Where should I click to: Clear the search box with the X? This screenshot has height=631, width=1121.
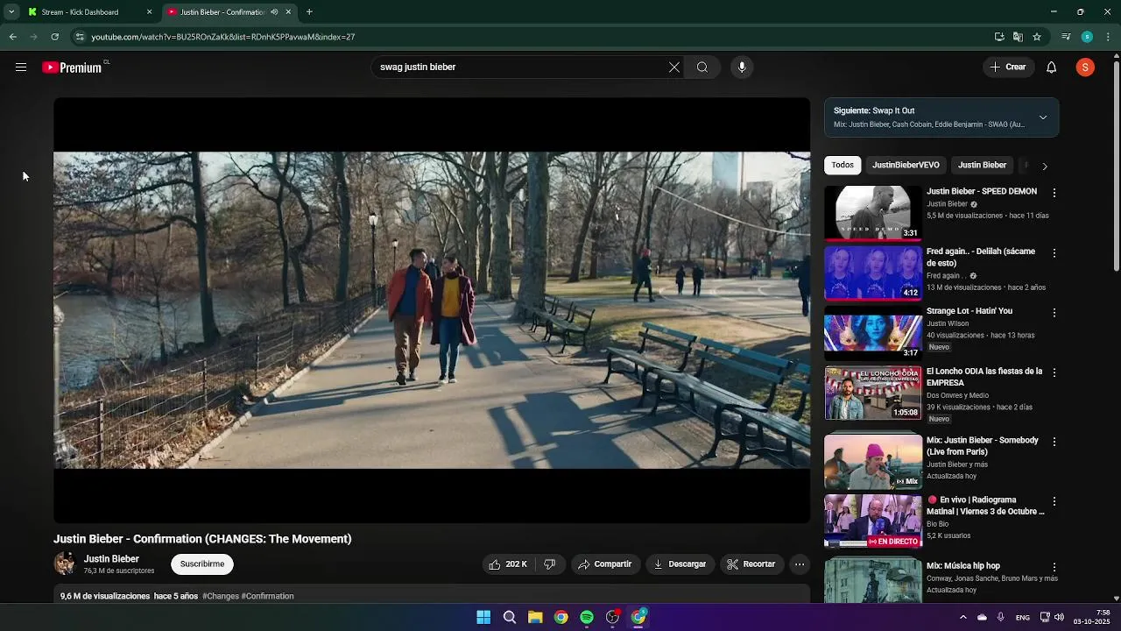coord(674,67)
